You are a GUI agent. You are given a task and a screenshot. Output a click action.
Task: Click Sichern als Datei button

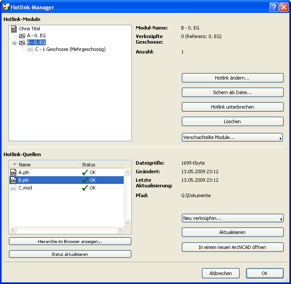233,92
